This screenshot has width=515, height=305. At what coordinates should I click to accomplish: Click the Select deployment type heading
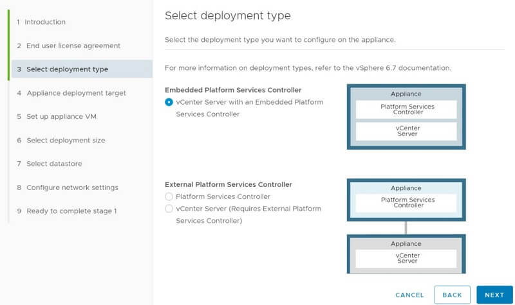click(228, 15)
